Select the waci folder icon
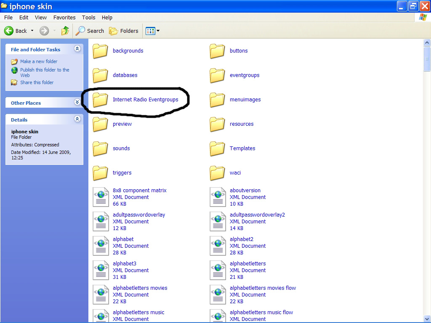Image resolution: width=431 pixels, height=323 pixels. click(x=217, y=173)
